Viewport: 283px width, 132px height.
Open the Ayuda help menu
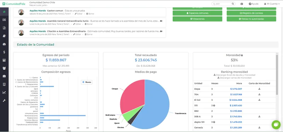pos(254,4)
